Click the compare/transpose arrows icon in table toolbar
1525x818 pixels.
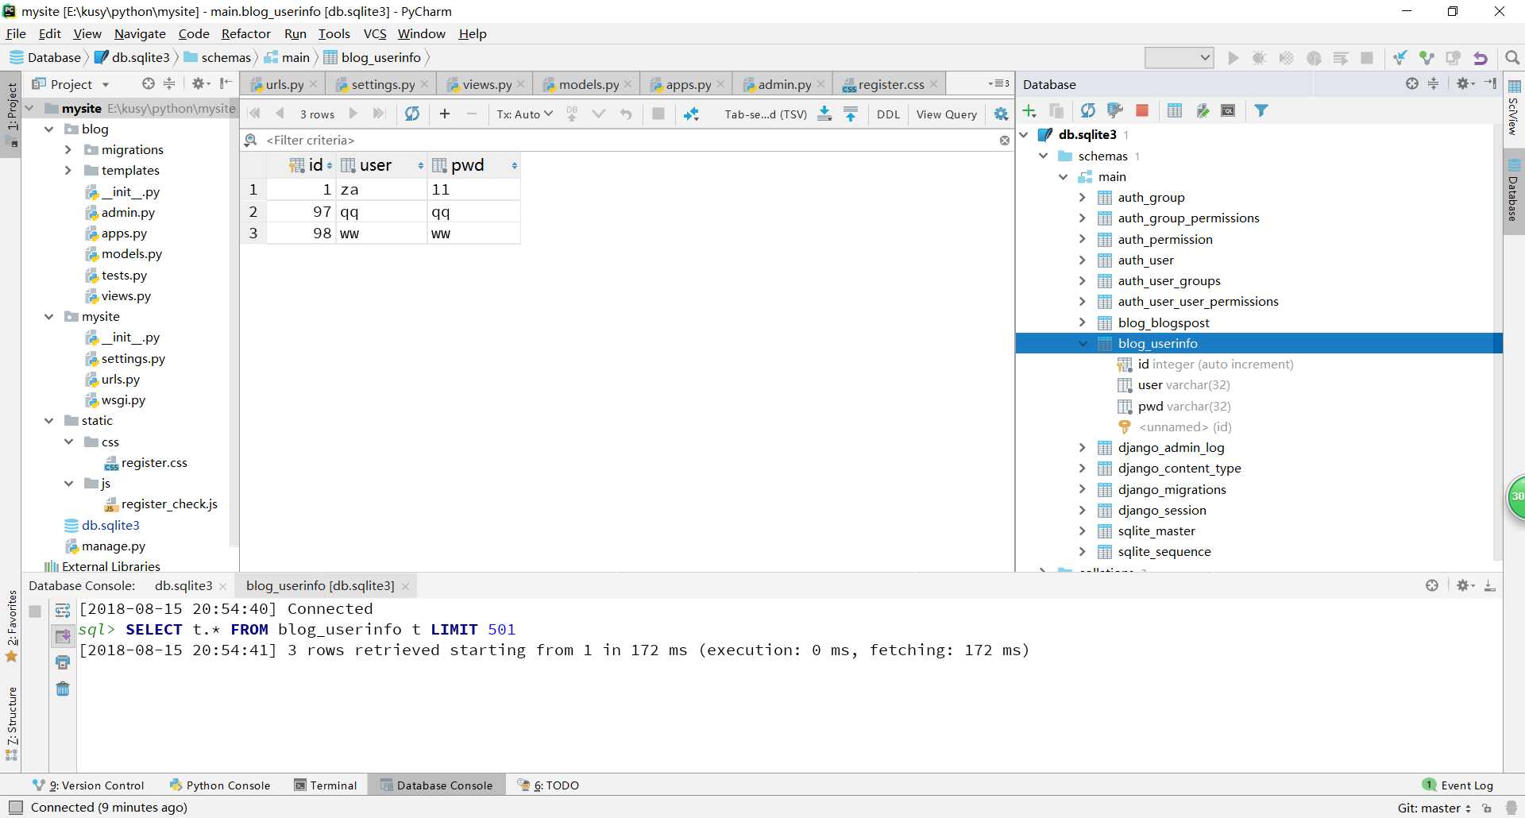[691, 114]
